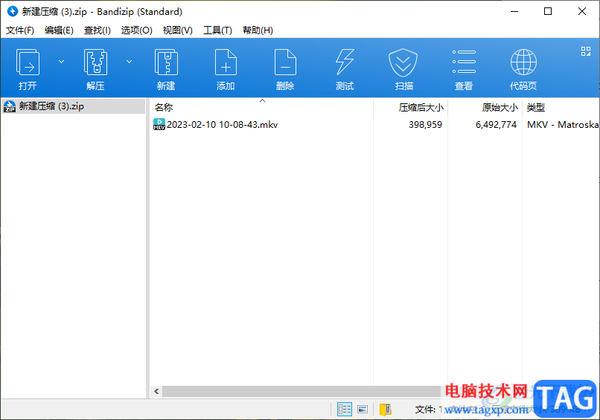The width and height of the screenshot is (600, 420).
Task: Sort by the 类型 column header
Action: pos(561,107)
